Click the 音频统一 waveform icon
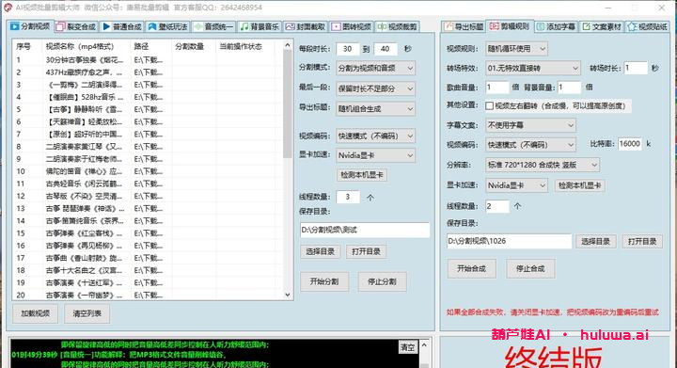 197,26
